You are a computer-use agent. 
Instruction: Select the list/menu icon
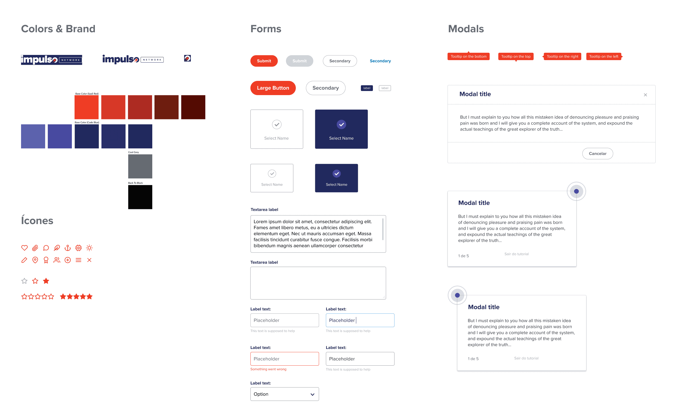click(x=78, y=260)
